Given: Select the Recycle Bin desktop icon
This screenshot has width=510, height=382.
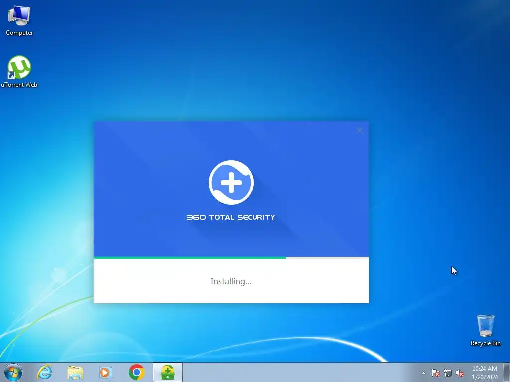Looking at the screenshot, I should [x=485, y=330].
